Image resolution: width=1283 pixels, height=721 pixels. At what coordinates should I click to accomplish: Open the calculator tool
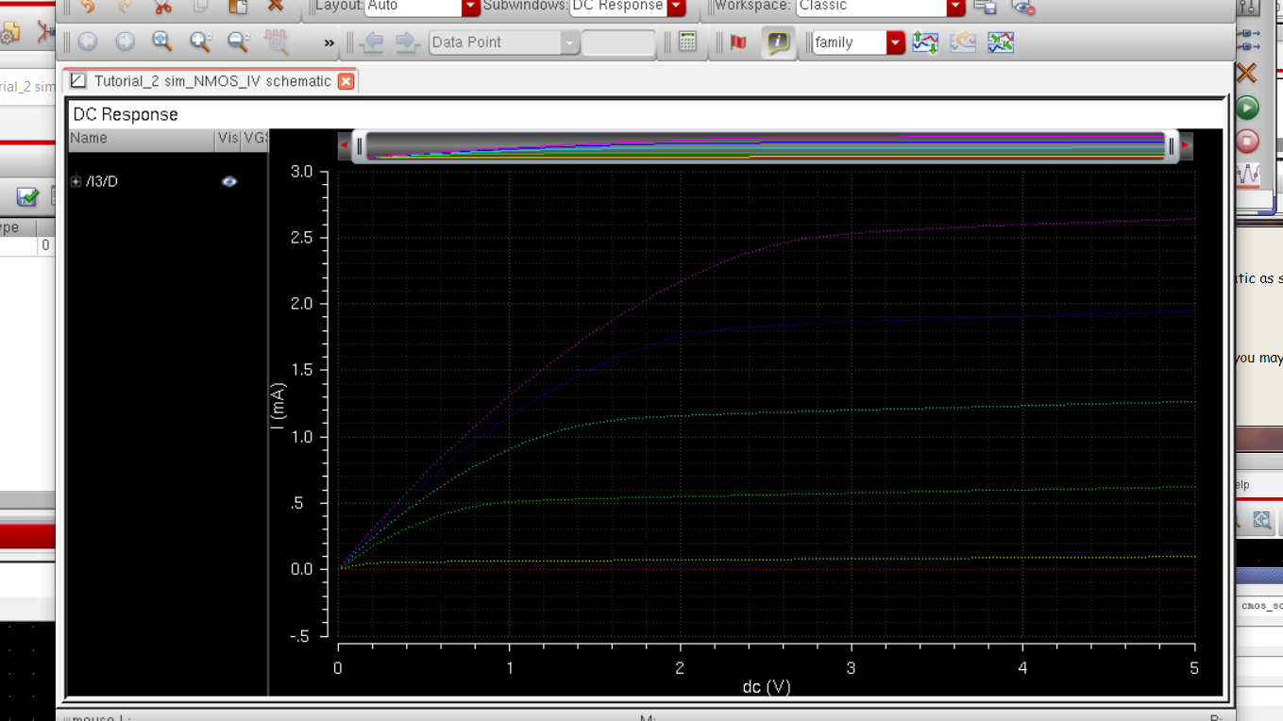687,42
